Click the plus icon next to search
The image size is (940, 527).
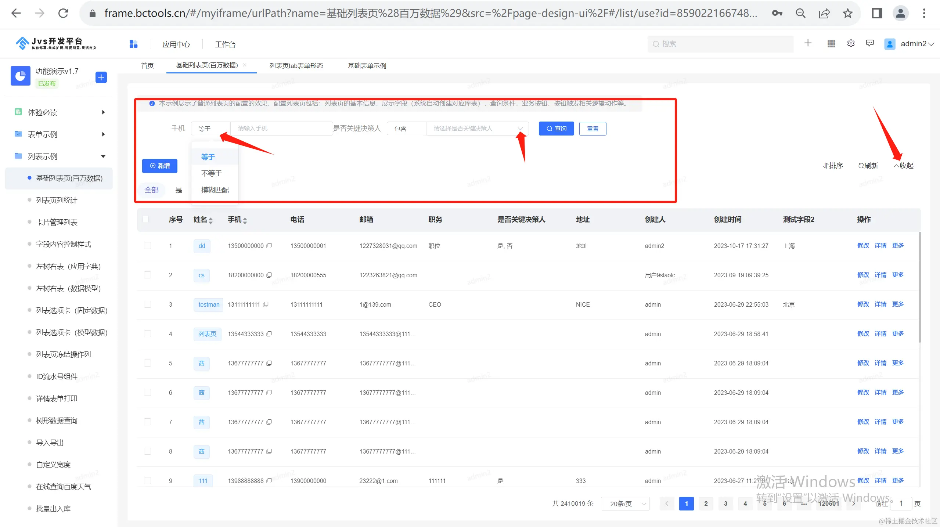(808, 43)
